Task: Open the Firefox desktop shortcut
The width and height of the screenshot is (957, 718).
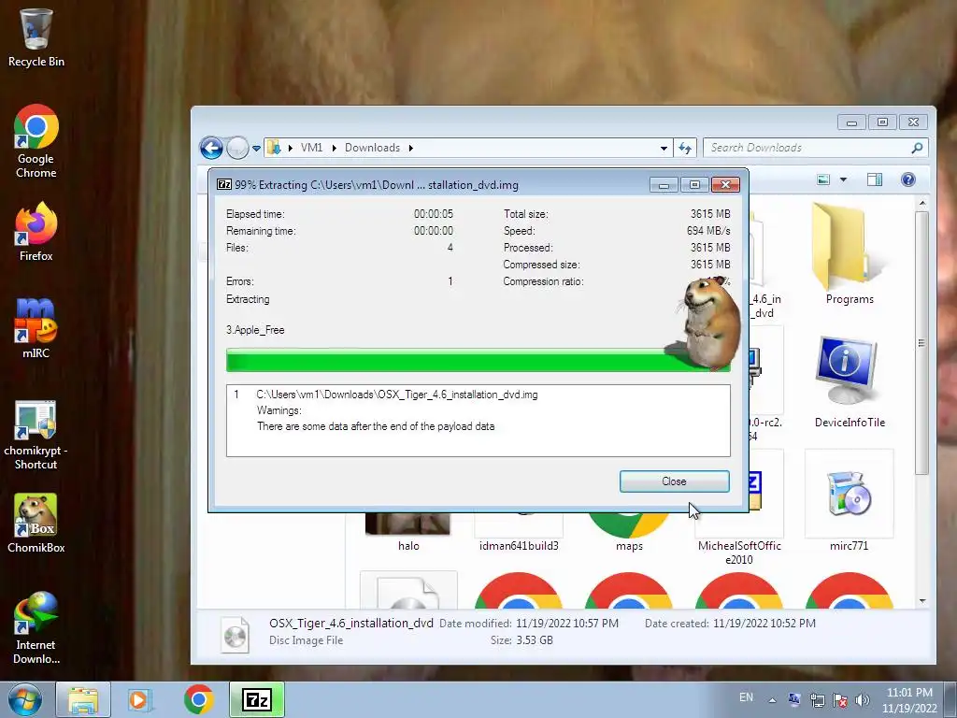Action: point(36,232)
